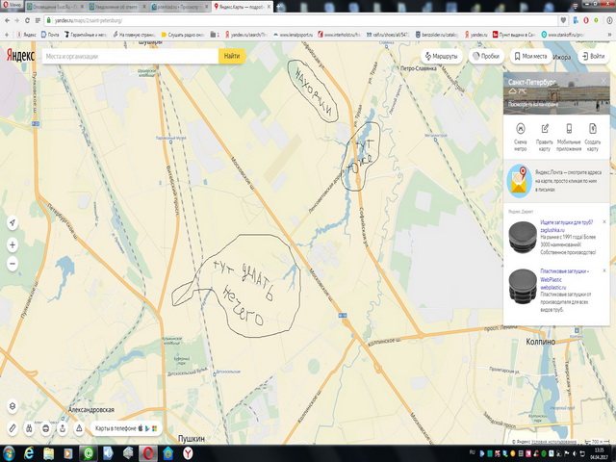Viewport: 616px width, 462px height.
Task: Focus the Места и организации search field
Action: click(x=130, y=57)
